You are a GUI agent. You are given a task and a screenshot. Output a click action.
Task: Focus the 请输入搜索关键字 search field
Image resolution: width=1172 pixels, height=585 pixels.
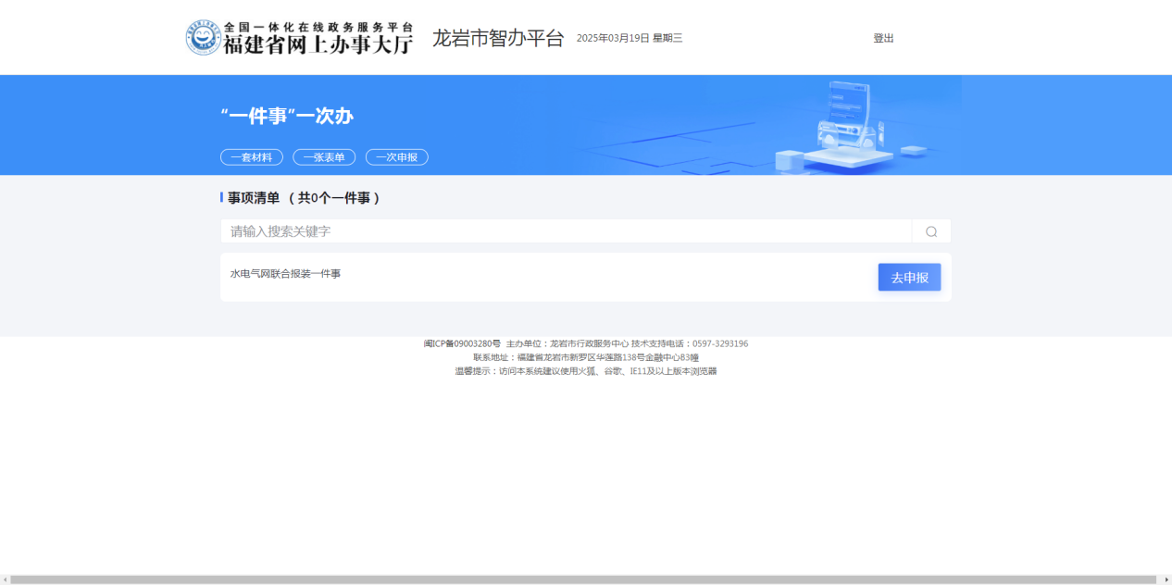click(565, 231)
